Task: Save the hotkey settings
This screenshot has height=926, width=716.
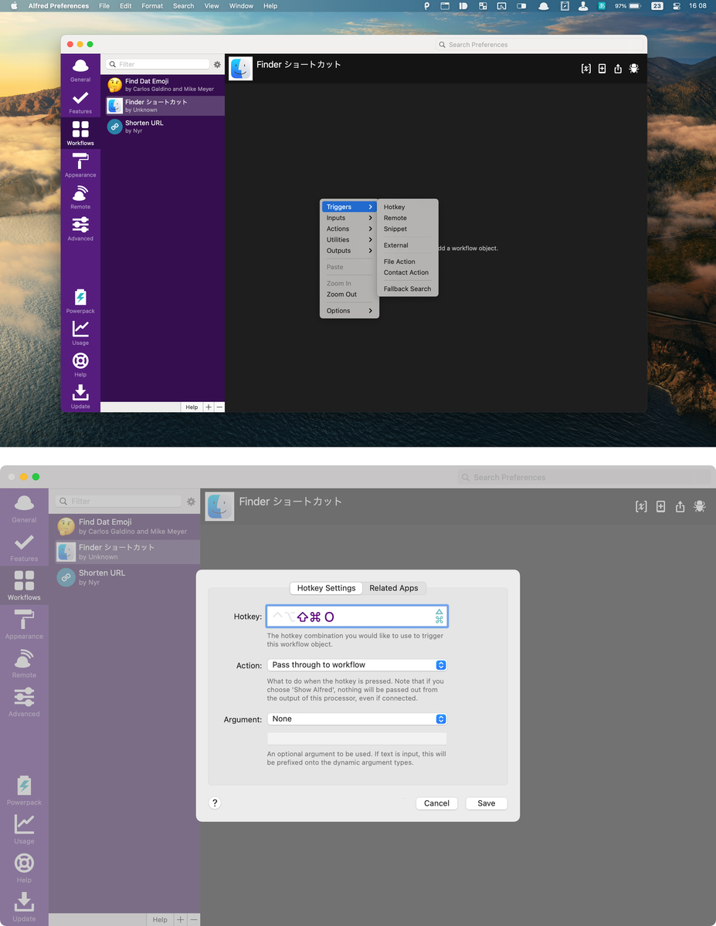Action: click(x=487, y=803)
